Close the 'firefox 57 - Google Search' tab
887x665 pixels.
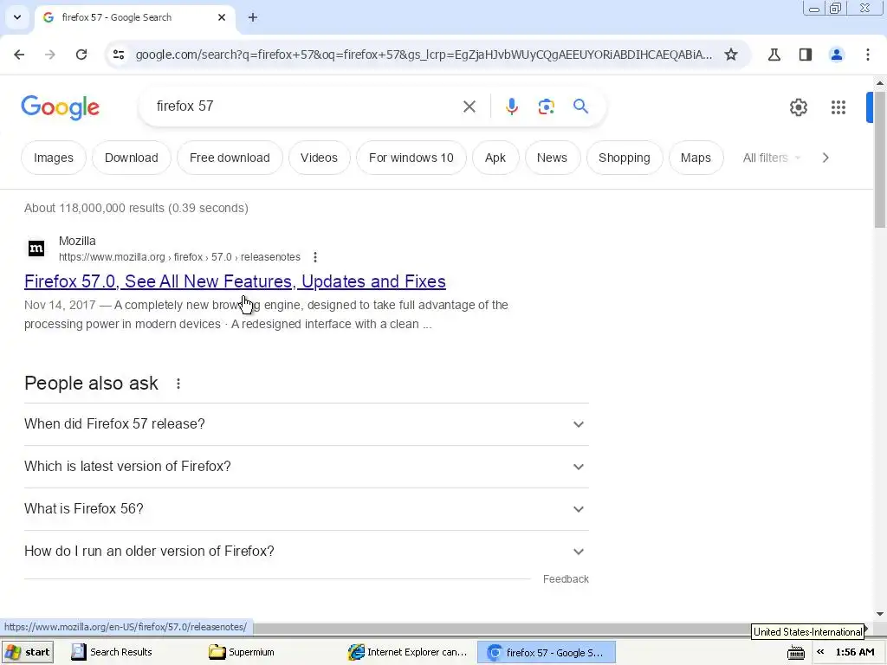click(222, 17)
